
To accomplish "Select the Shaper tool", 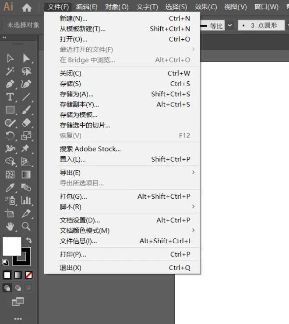I will tap(10, 123).
